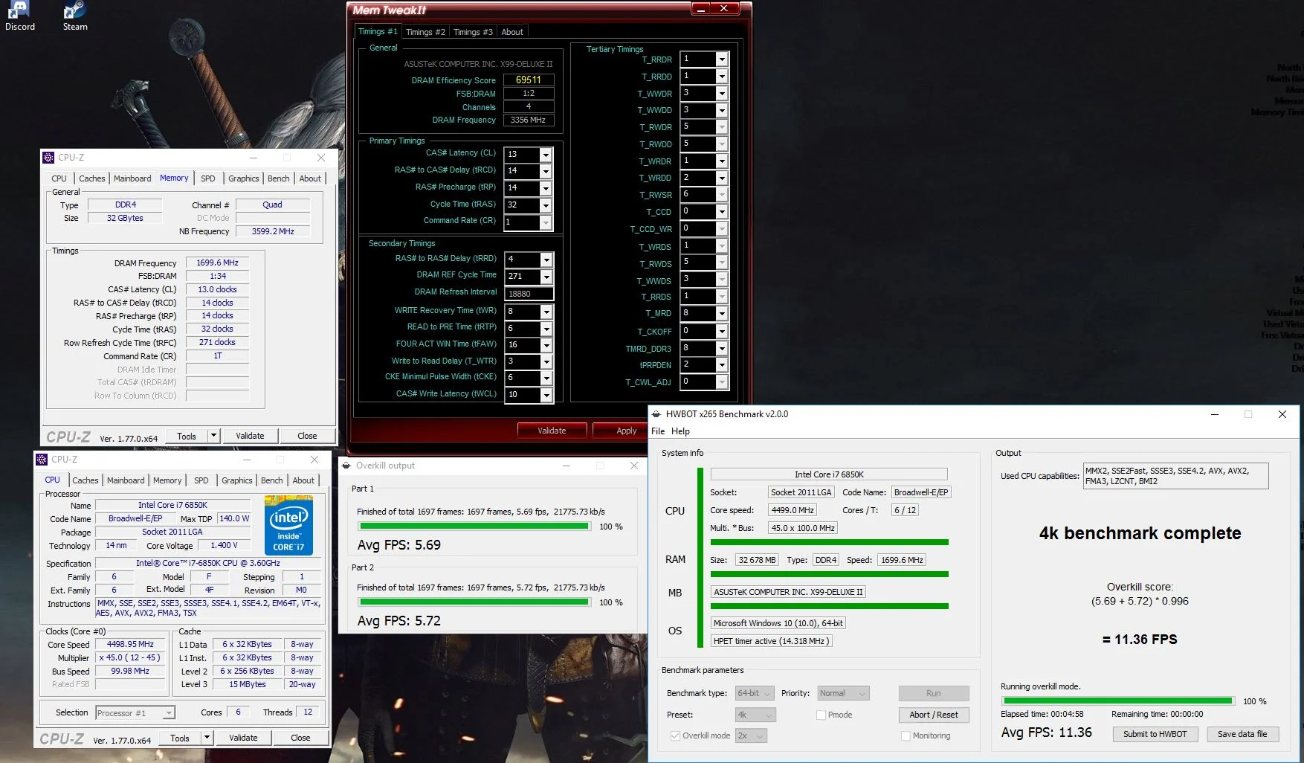Open the Steam desktop shortcut
Image resolution: width=1304 pixels, height=763 pixels.
click(x=75, y=16)
